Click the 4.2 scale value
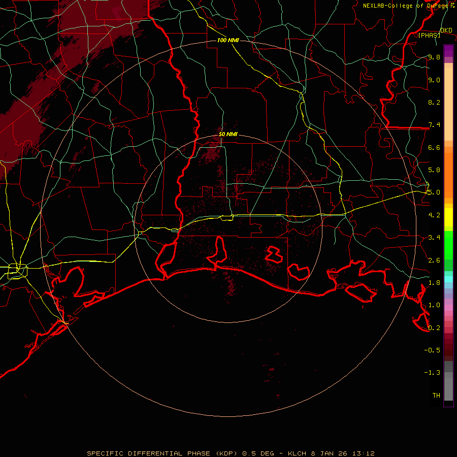 (434, 215)
